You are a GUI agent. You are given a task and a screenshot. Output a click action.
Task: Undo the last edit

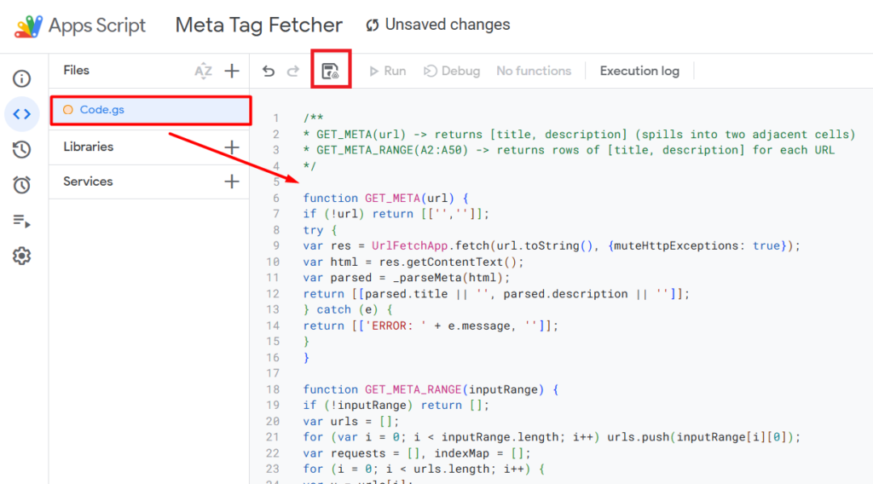point(269,71)
